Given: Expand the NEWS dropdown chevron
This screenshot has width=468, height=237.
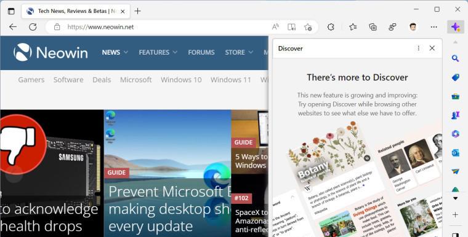Looking at the screenshot, I should pyautogui.click(x=126, y=52).
